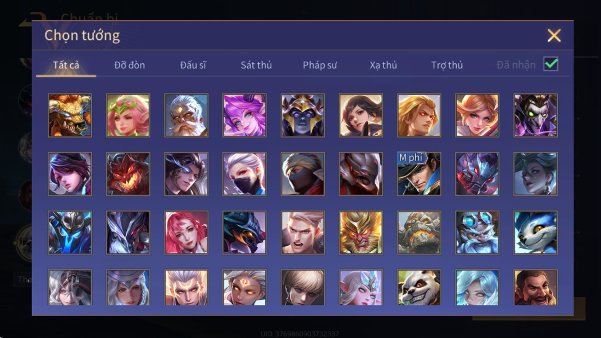Pick the bearded man with goggles hero
This screenshot has height=338, width=601.
[477, 233]
